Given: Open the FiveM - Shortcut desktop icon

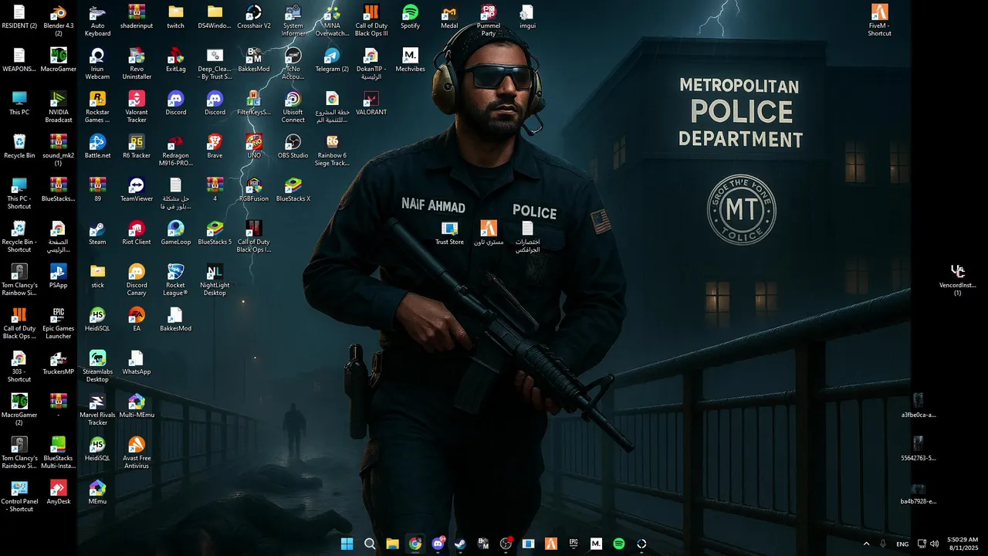Looking at the screenshot, I should click(x=879, y=21).
